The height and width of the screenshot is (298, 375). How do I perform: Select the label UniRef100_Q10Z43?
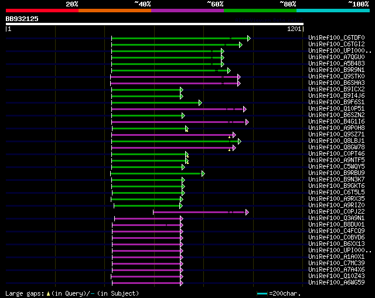click(336, 276)
